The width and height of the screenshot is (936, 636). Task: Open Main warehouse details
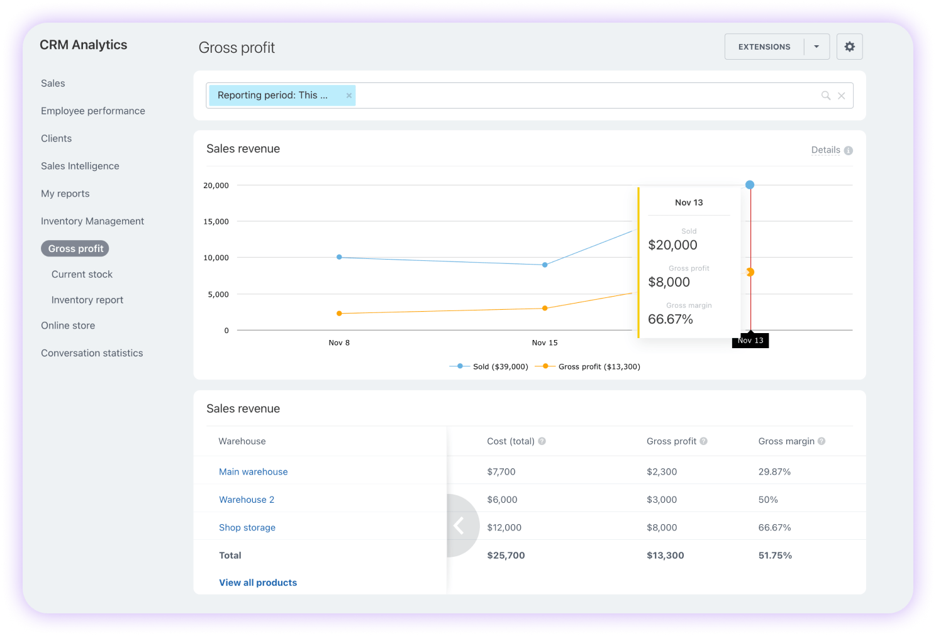coord(253,471)
